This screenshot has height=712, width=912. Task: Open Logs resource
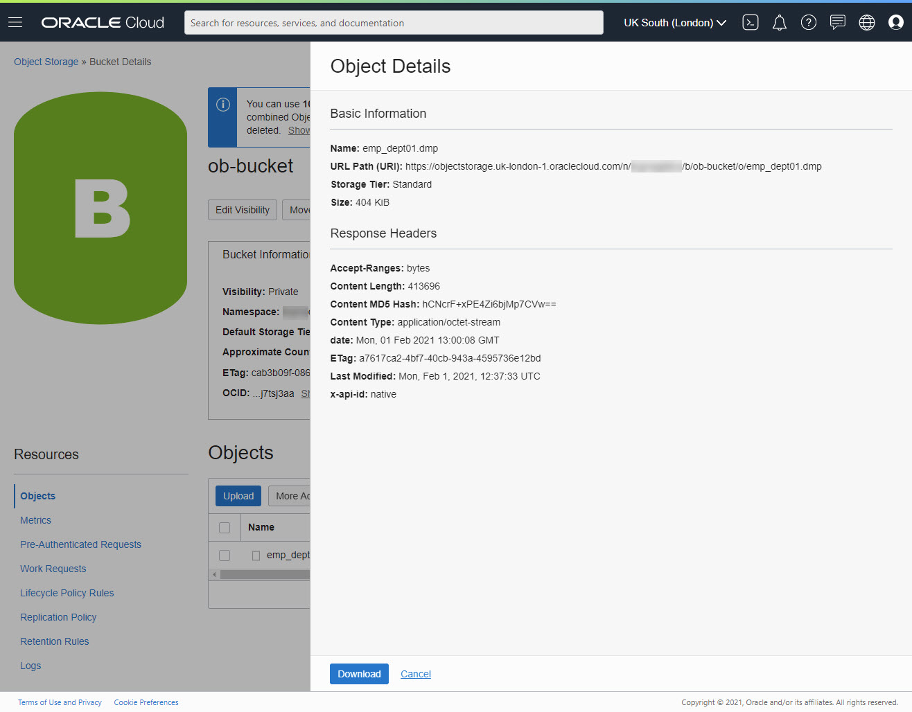tap(30, 666)
